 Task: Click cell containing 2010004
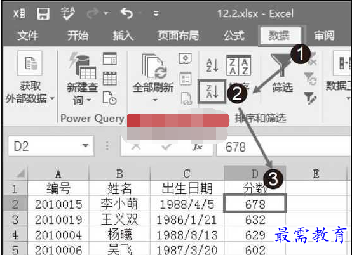[x=58, y=235]
